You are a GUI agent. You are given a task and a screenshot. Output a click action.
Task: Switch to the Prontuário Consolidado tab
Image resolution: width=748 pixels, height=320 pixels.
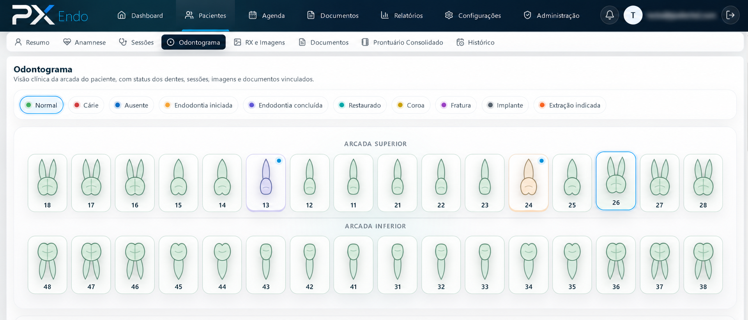(x=402, y=42)
